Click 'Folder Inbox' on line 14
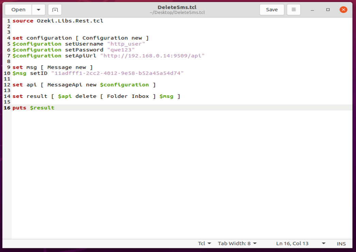The image size is (356, 252). (x=128, y=96)
